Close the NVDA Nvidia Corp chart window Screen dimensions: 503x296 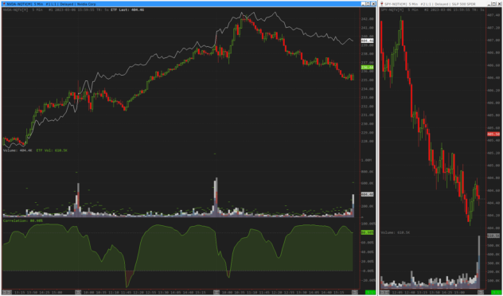click(373, 4)
